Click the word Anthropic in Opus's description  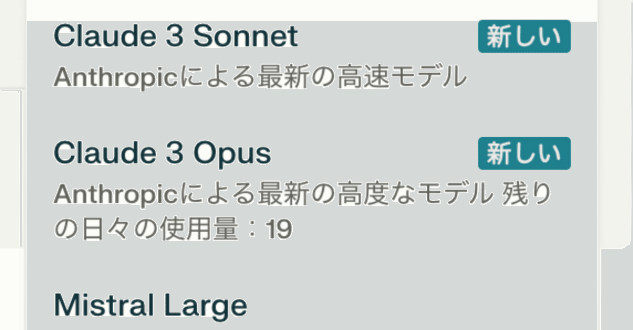(x=115, y=195)
